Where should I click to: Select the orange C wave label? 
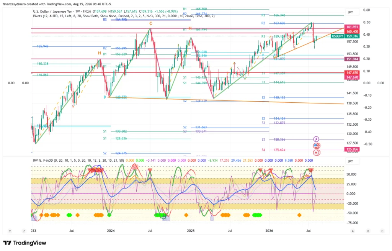tap(151, 23)
